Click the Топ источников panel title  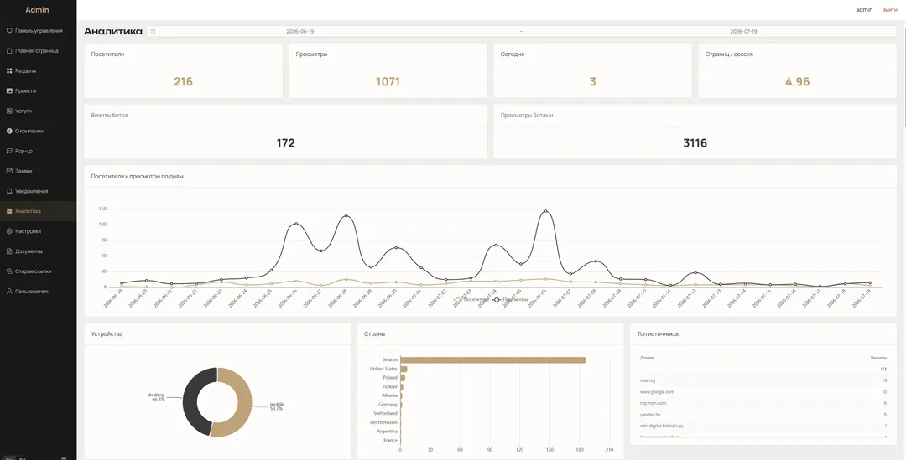(659, 333)
